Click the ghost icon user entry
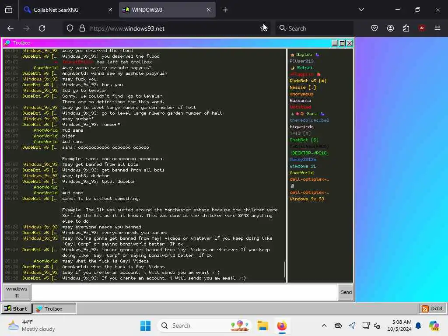448x336 pixels. 292,186
